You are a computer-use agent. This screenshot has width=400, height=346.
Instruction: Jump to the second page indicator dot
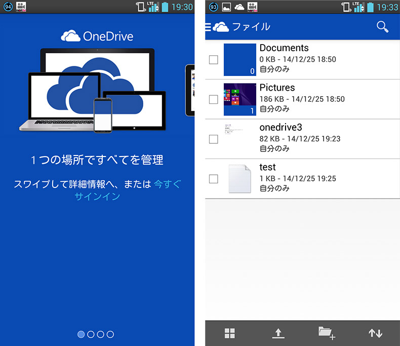91,334
